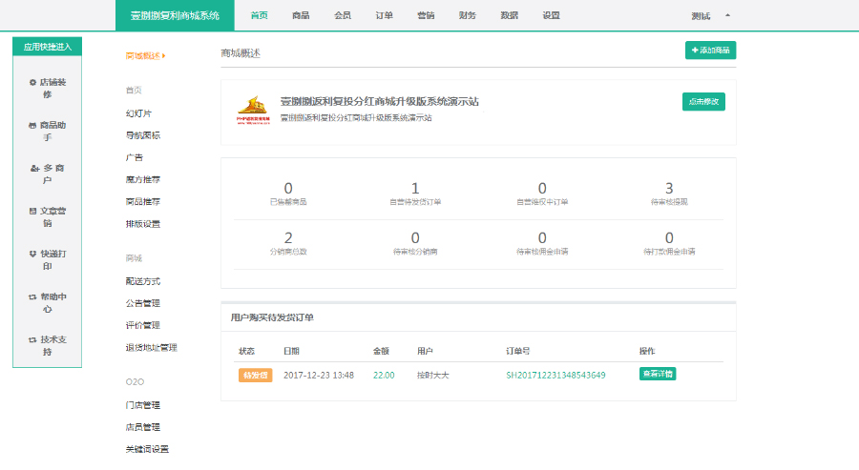Click the 自营维权中订单 statistic
The height and width of the screenshot is (470, 859).
coord(542,194)
